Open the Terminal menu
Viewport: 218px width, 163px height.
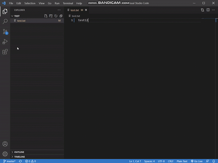pyautogui.click(x=68, y=3)
